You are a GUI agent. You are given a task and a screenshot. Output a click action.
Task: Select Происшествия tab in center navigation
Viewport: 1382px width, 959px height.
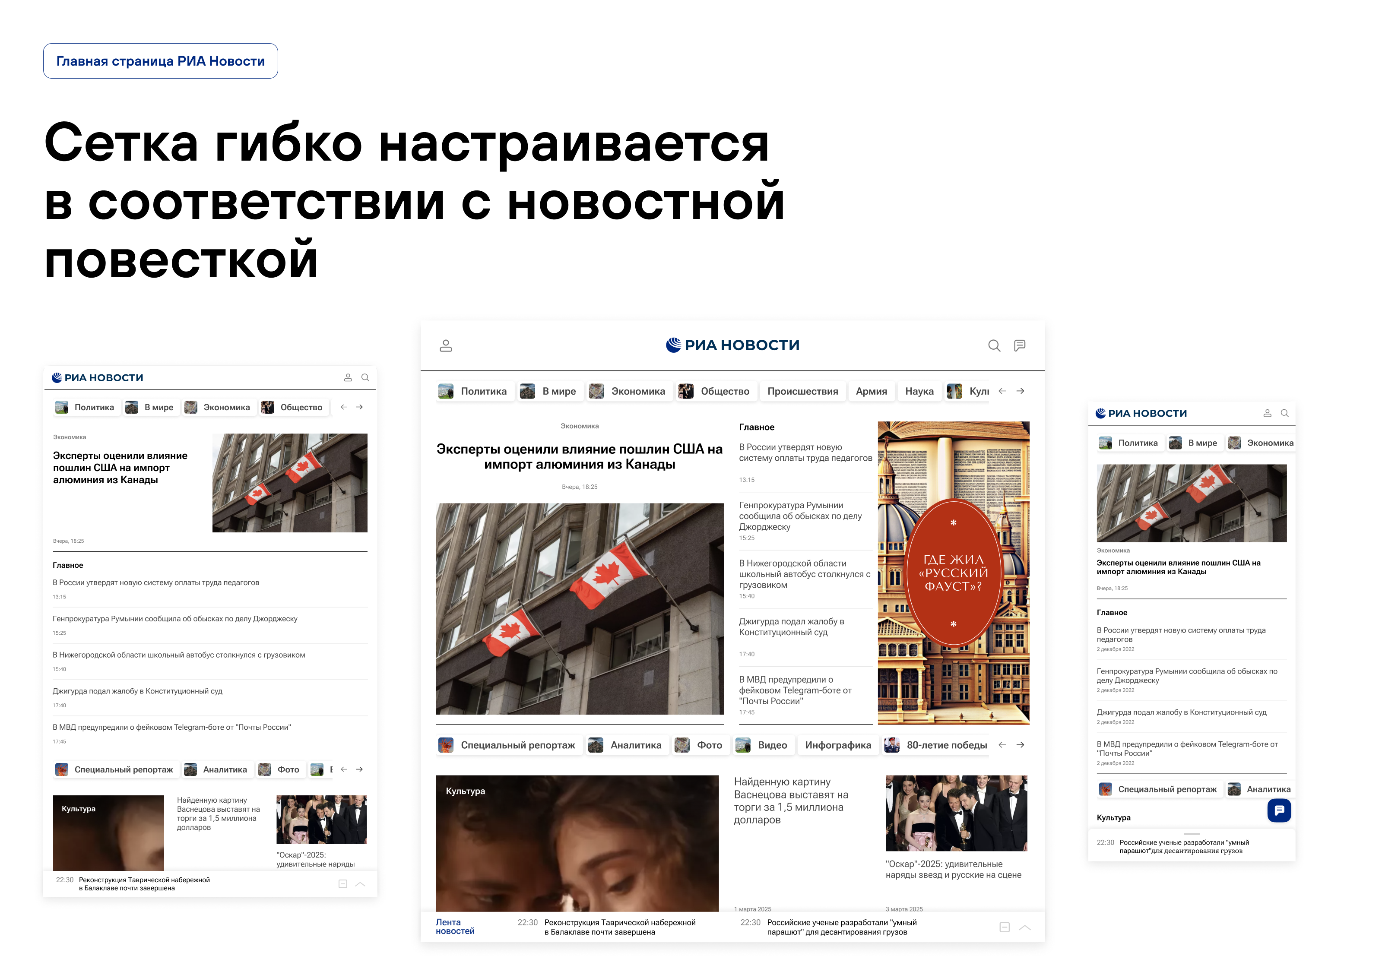[802, 391]
